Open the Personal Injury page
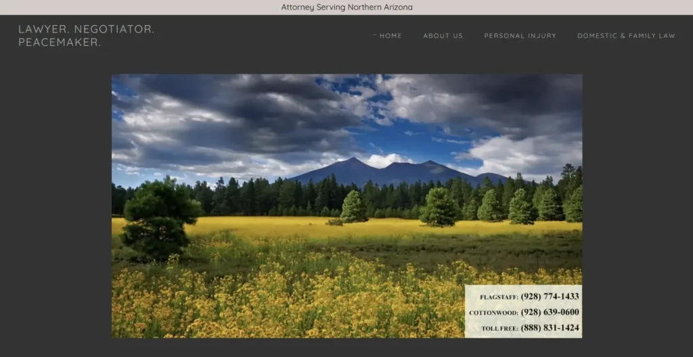Viewport: 693px width, 357px height. [x=520, y=36]
